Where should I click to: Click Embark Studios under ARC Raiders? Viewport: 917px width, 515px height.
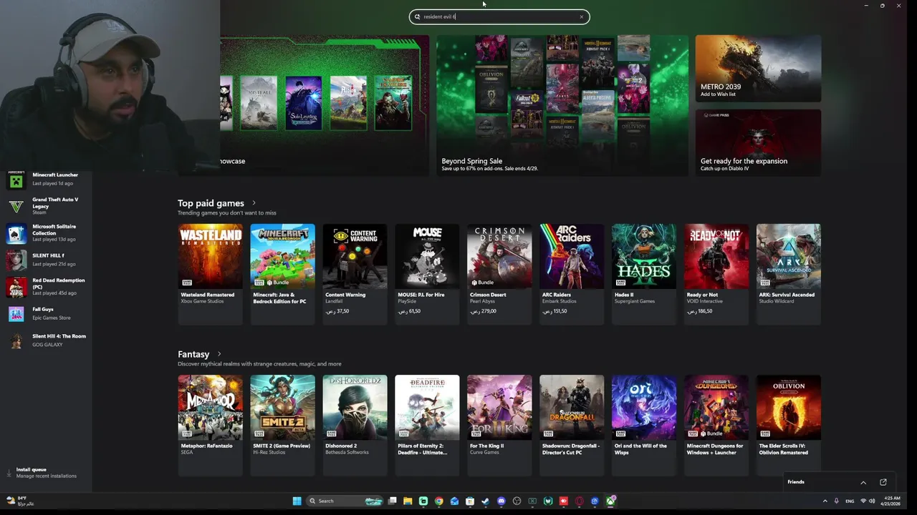click(x=558, y=301)
